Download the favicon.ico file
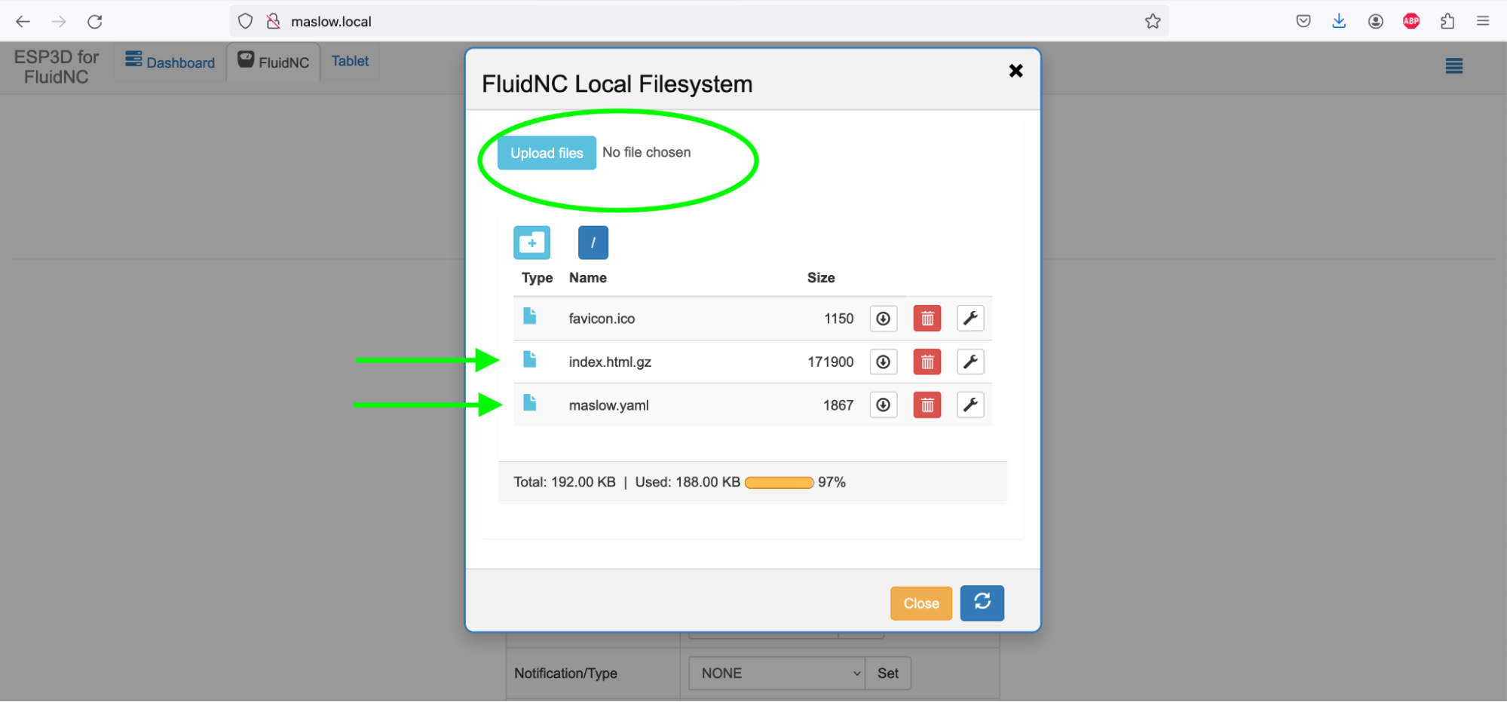The image size is (1507, 702). pyautogui.click(x=883, y=319)
